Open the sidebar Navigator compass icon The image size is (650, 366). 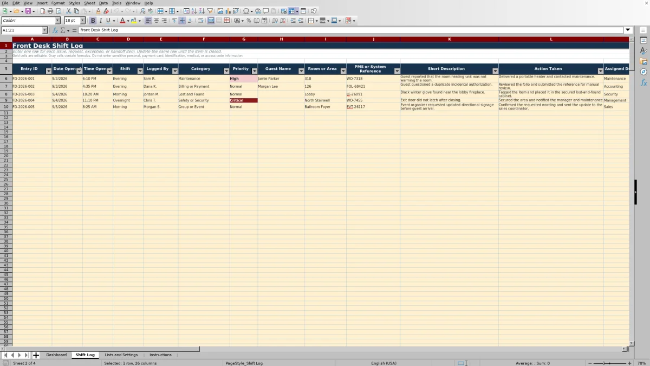pyautogui.click(x=643, y=72)
